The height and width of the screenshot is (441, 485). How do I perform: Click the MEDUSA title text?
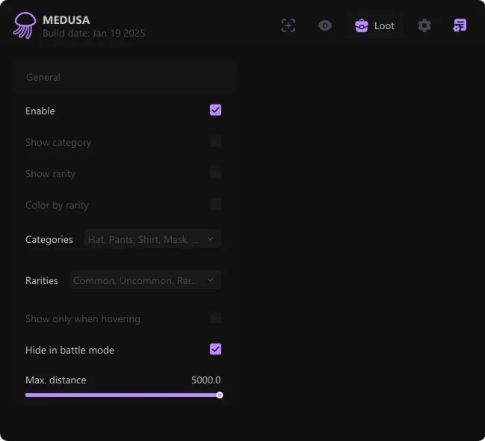pos(66,20)
